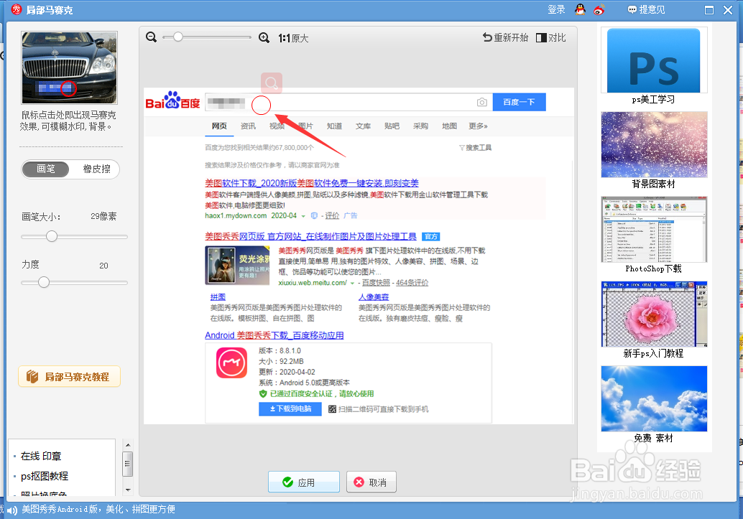Open the ps抠图教程 link

[45, 476]
